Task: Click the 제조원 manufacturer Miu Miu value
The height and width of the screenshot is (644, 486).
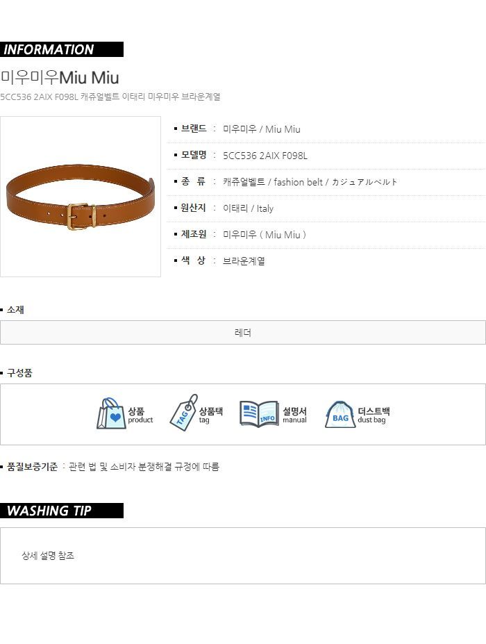Action: pos(265,235)
